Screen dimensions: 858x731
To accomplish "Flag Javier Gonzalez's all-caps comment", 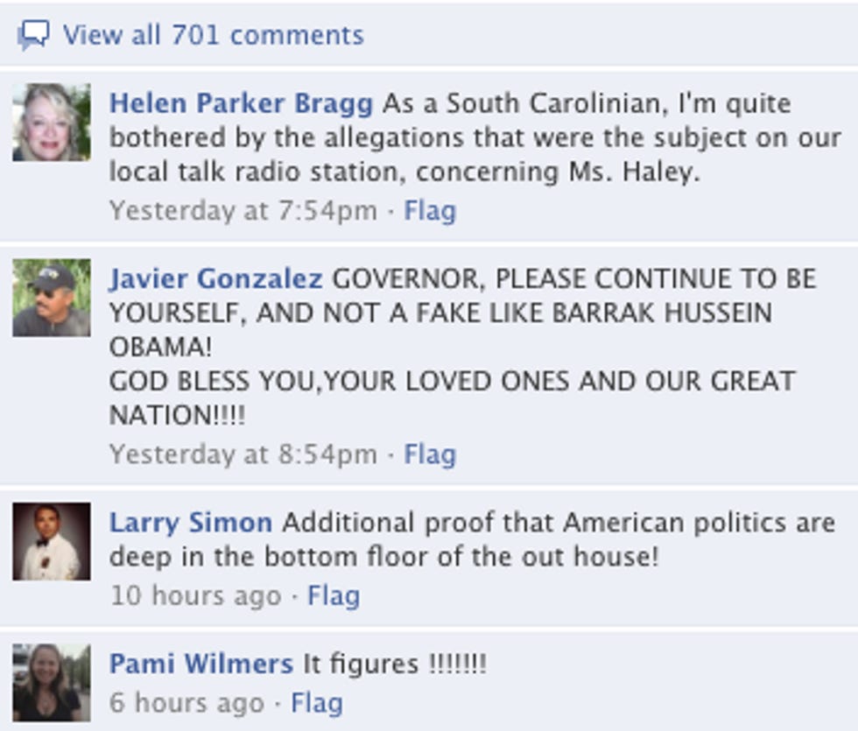I will [430, 454].
